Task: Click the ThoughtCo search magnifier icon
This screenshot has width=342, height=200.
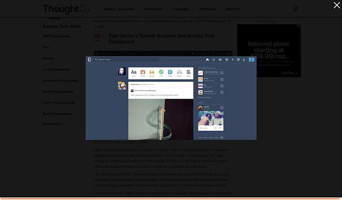Action: [x=296, y=8]
